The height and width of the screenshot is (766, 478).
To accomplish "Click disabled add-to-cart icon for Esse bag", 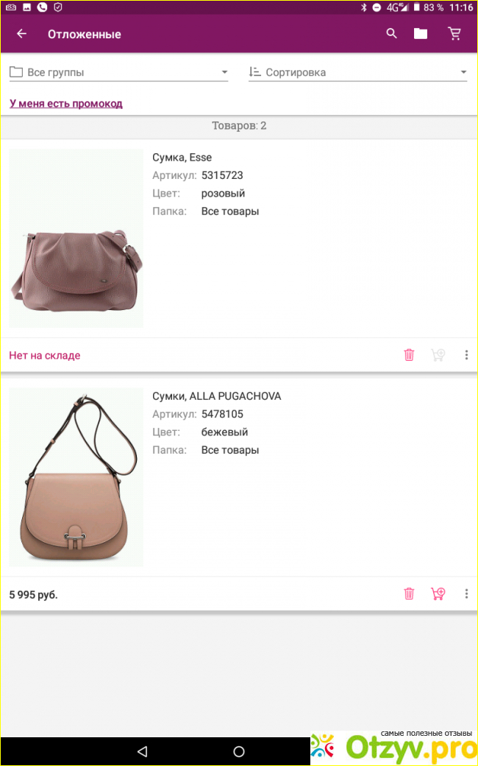I will pyautogui.click(x=438, y=355).
